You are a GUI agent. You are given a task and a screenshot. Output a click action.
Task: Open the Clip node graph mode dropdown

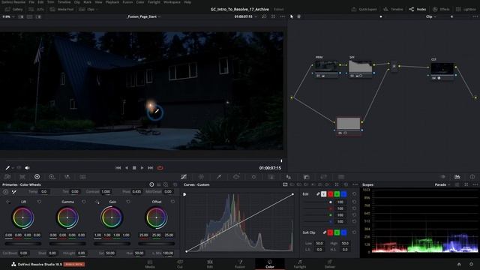tap(430, 16)
